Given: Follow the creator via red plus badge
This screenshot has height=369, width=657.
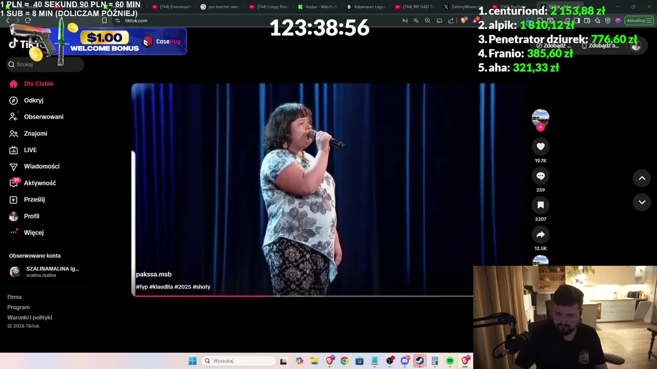Looking at the screenshot, I should click(x=540, y=127).
